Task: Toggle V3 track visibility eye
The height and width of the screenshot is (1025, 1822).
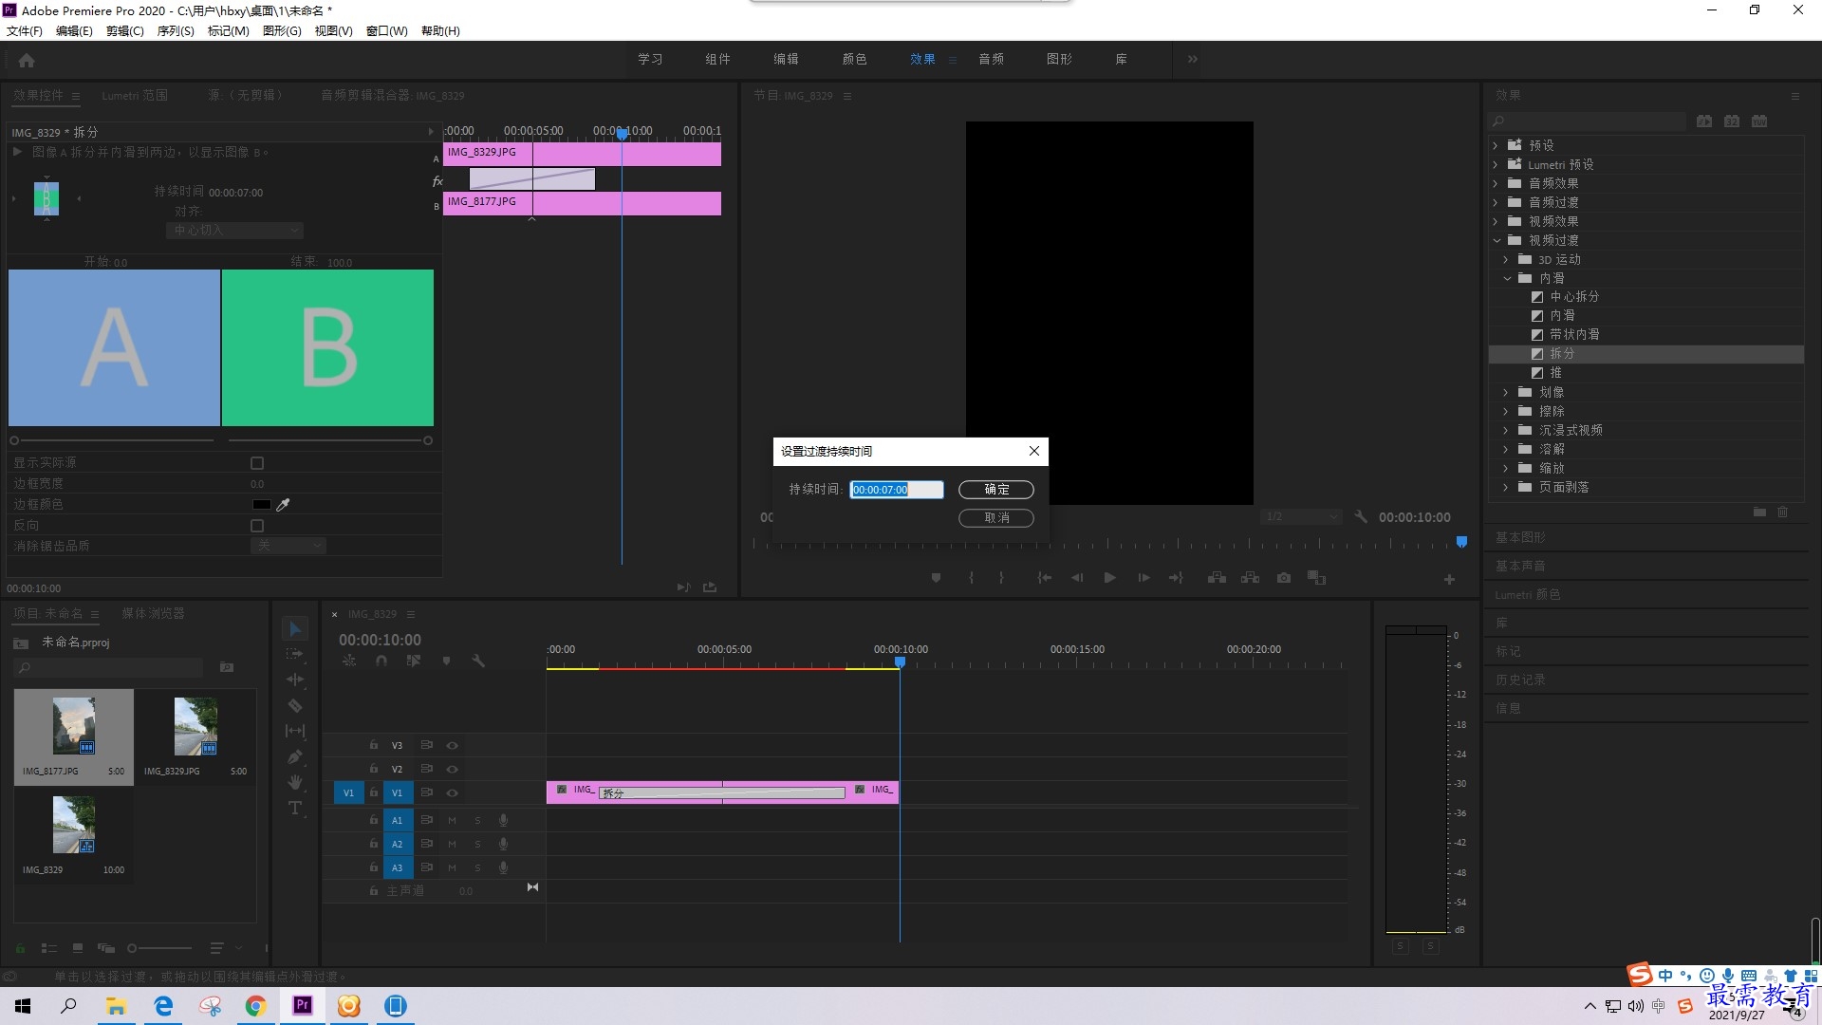Action: click(x=453, y=746)
